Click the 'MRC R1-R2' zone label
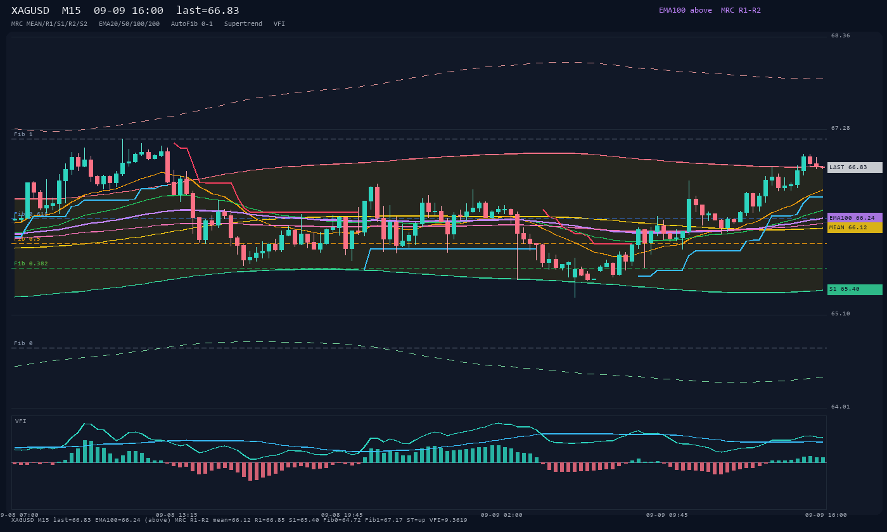This screenshot has width=887, height=532. pos(741,10)
